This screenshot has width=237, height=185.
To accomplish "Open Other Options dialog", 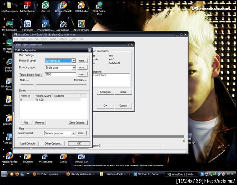I will pos(53,144).
